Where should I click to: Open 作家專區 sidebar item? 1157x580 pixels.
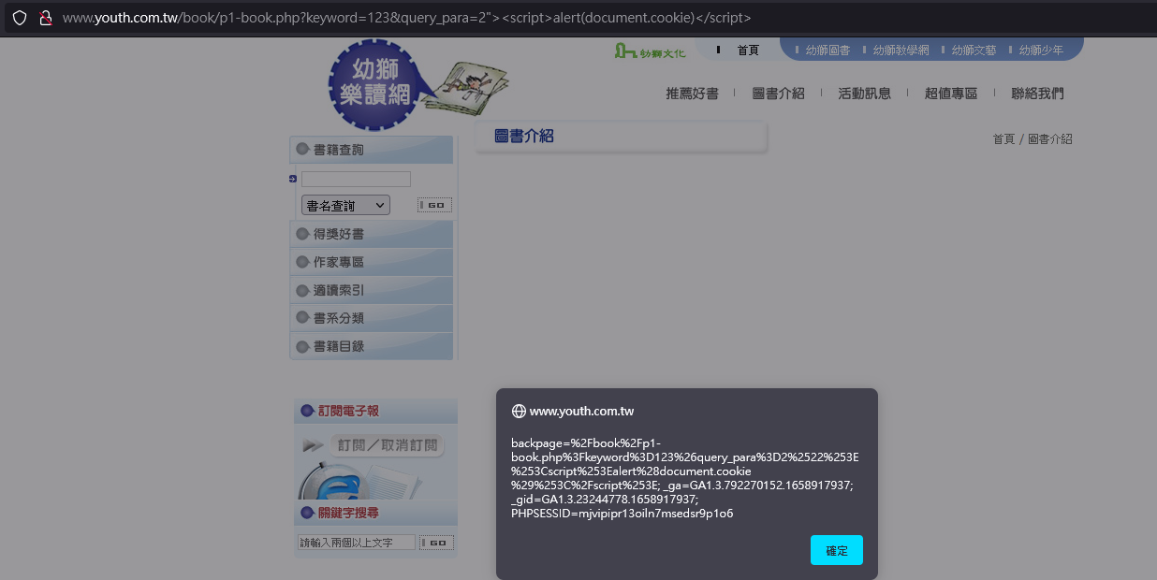click(x=372, y=262)
